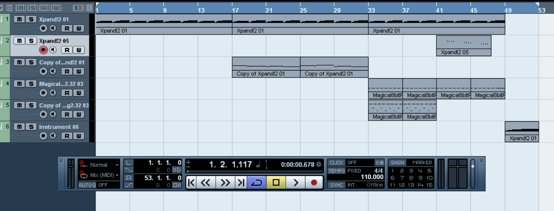Click the transport output level slider knob
Image resolution: width=554 pixels, height=211 pixels.
click(473, 166)
